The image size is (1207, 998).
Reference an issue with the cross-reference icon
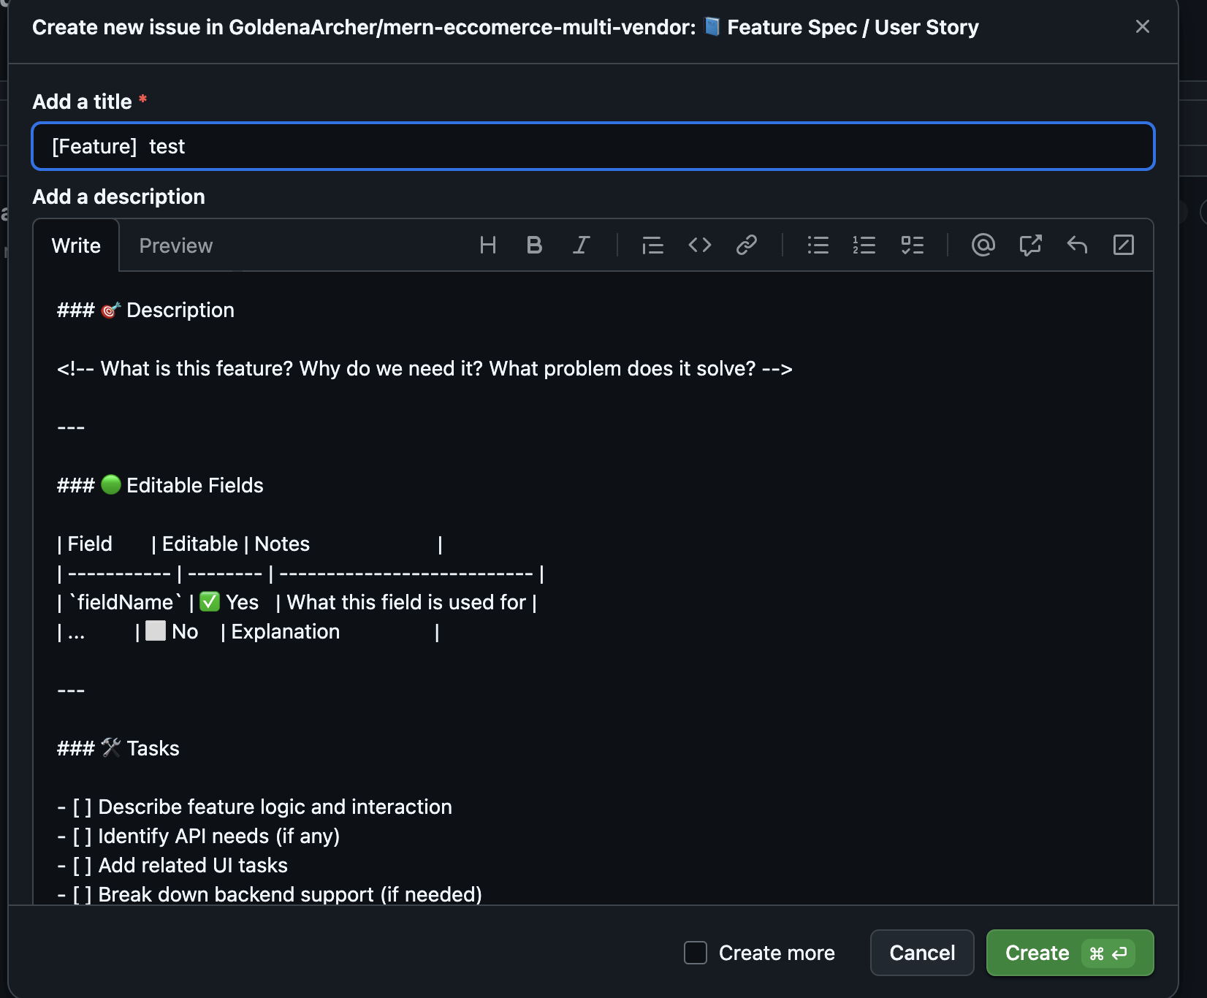click(x=1030, y=245)
